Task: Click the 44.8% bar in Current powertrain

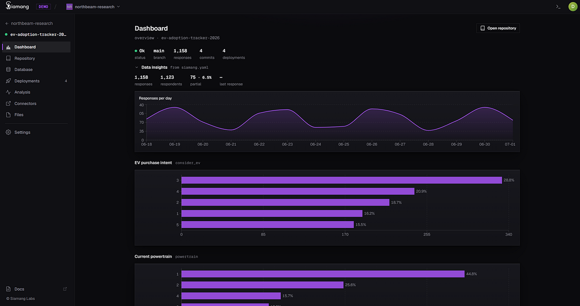Action: tap(323, 274)
